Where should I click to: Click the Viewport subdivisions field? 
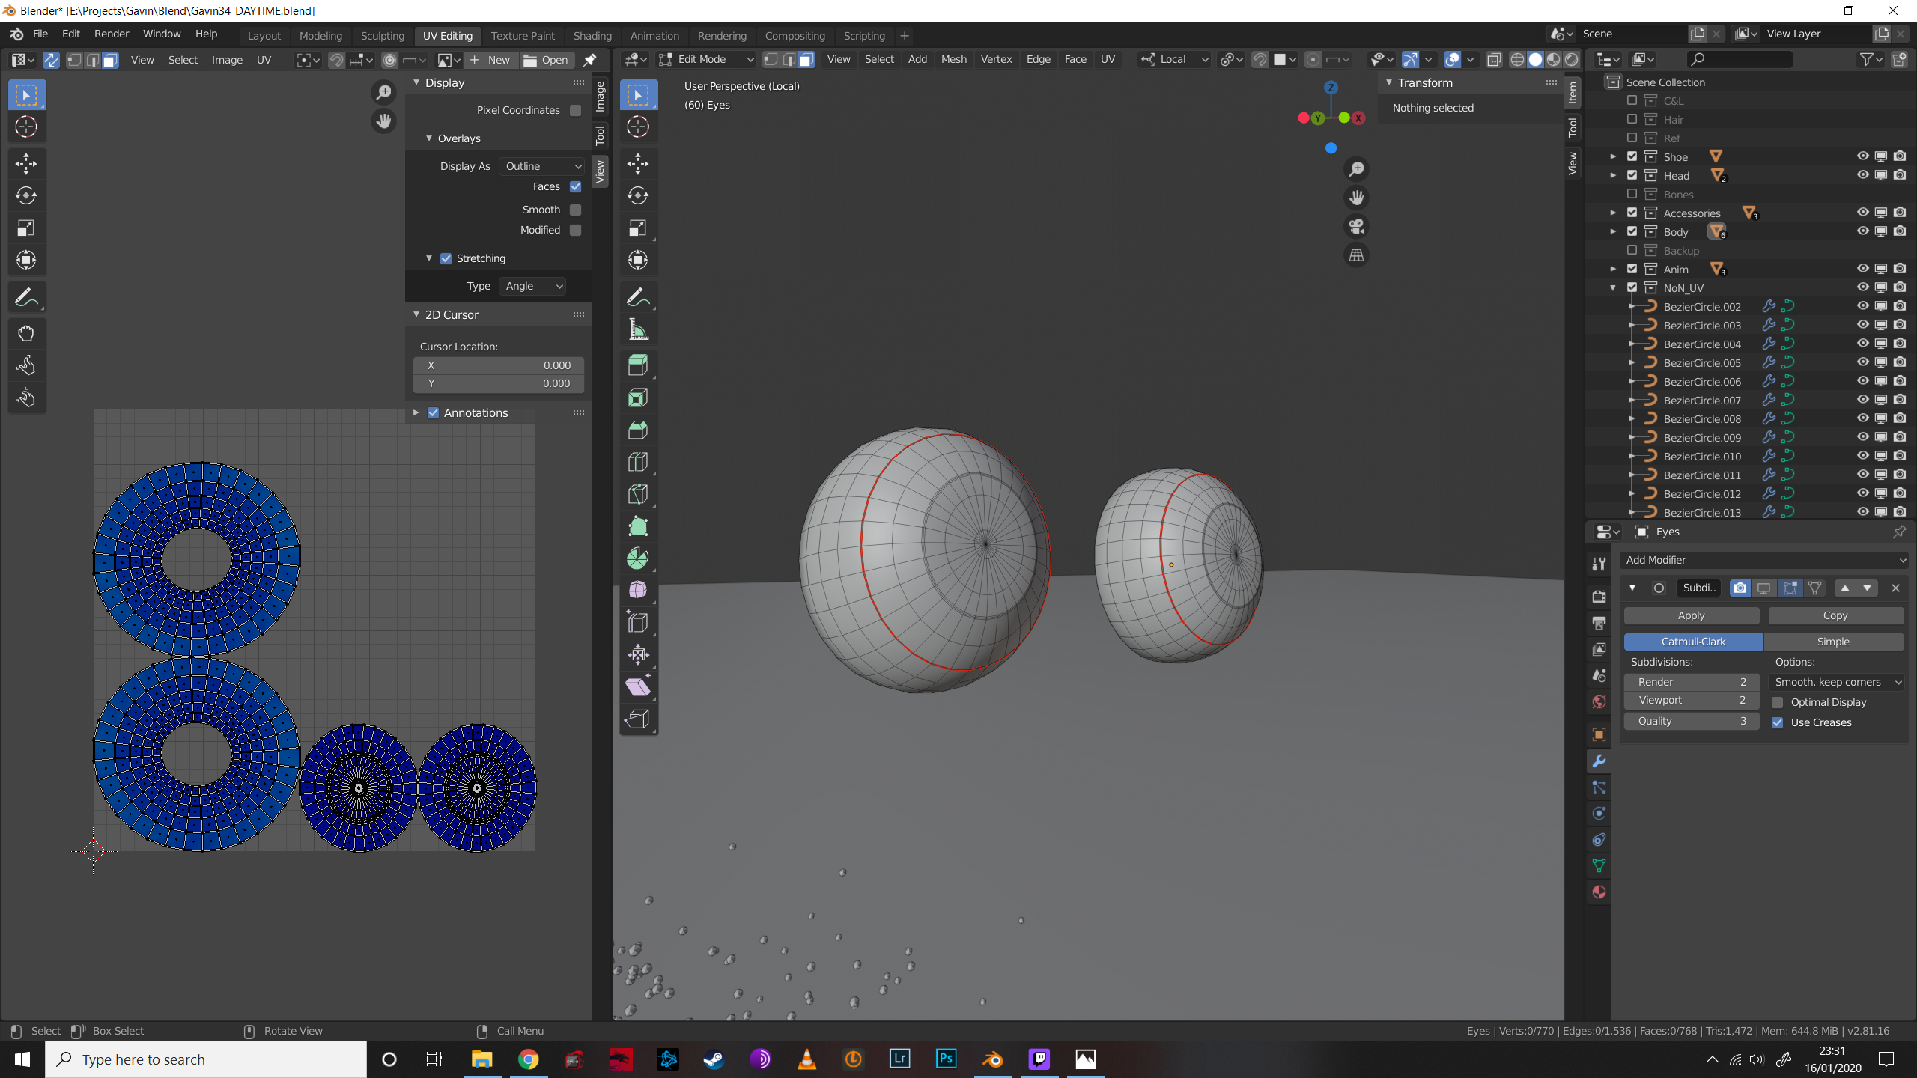click(x=1691, y=700)
